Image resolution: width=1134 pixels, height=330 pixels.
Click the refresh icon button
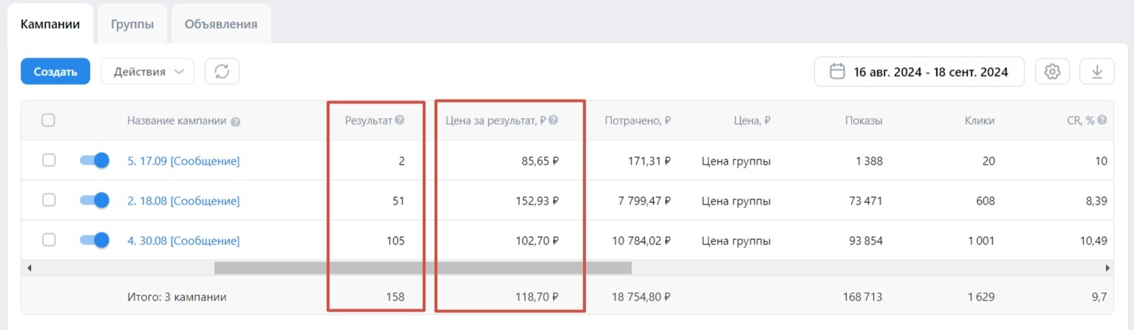pos(222,72)
